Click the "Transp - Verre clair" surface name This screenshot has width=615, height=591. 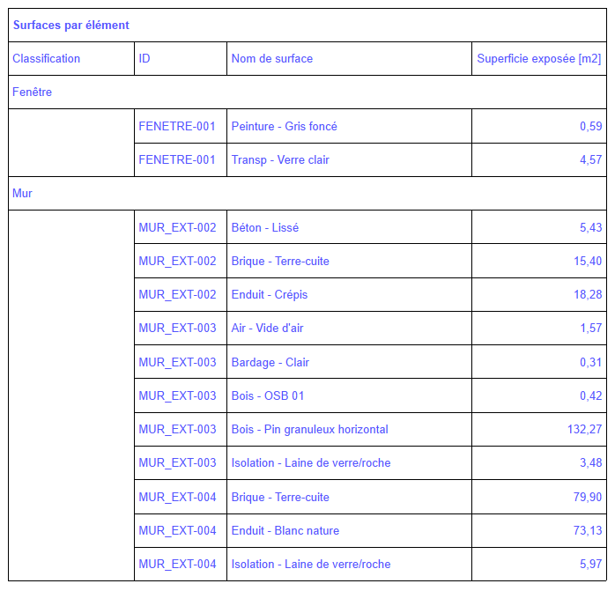click(280, 160)
